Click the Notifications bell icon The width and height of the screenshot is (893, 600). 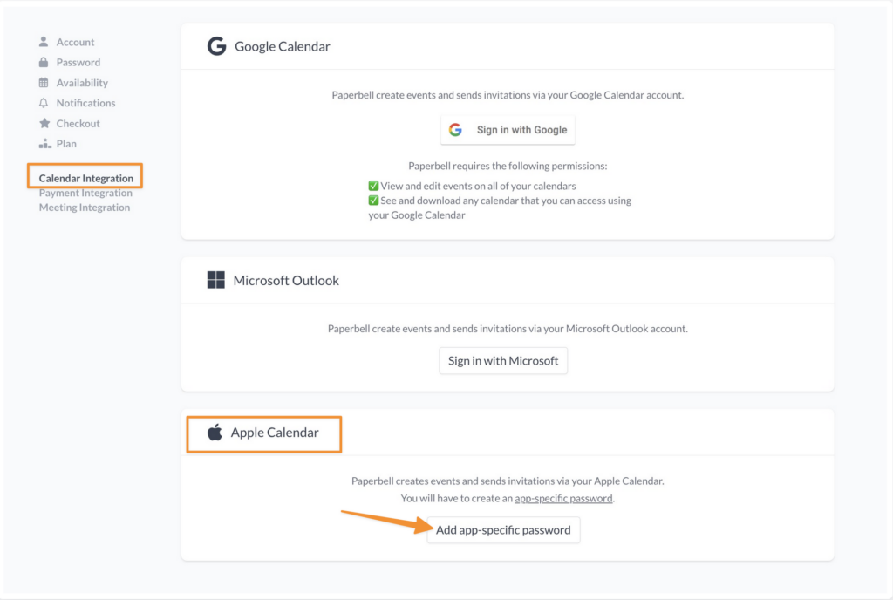coord(44,103)
